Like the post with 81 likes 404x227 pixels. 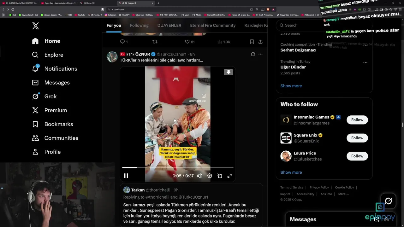click(189, 42)
